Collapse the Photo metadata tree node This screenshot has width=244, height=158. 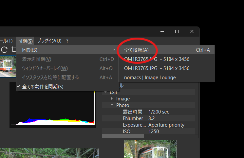112,105
